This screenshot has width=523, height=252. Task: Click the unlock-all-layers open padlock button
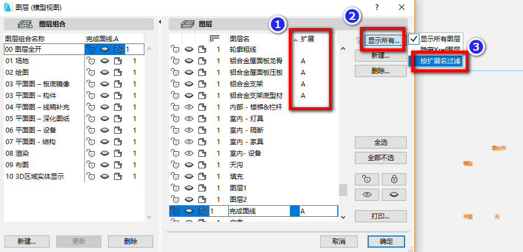367,179
